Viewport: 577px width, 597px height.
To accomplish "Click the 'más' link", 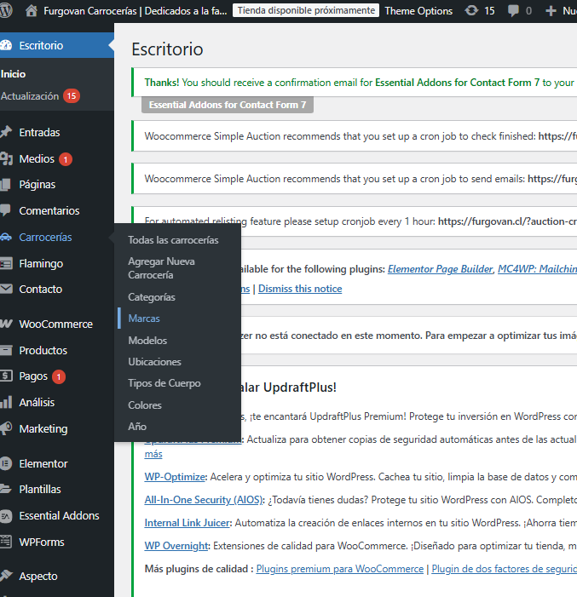I will [153, 454].
